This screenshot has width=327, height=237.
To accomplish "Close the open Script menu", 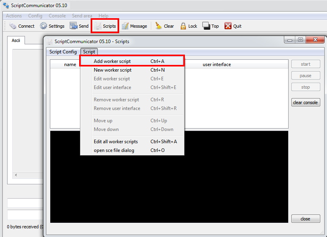I will (89, 52).
